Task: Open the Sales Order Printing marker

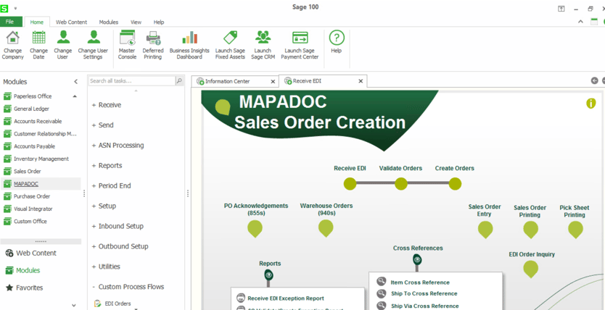Action: (530, 230)
